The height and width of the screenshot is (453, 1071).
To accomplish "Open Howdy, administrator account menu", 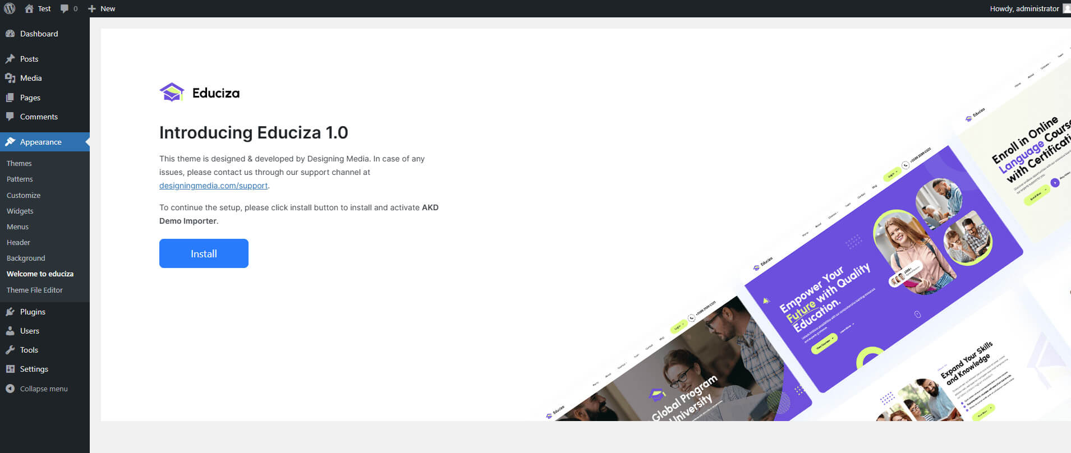I will (1024, 8).
